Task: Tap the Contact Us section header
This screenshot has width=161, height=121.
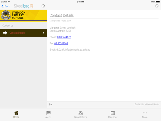Action: [8, 26]
